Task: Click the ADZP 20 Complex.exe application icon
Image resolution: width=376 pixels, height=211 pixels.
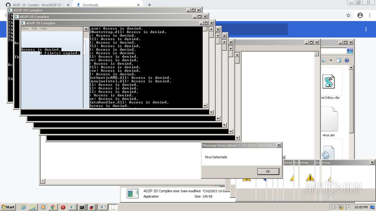Action: tap(132, 193)
